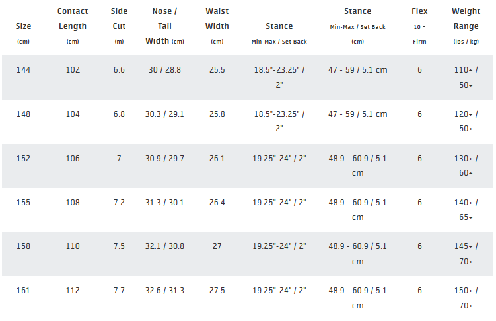Click the "110+ / 50+" weight range cell

pos(466,77)
